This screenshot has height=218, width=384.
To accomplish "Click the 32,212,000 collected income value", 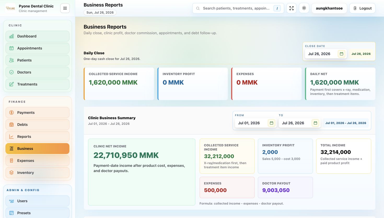I will coord(219,156).
